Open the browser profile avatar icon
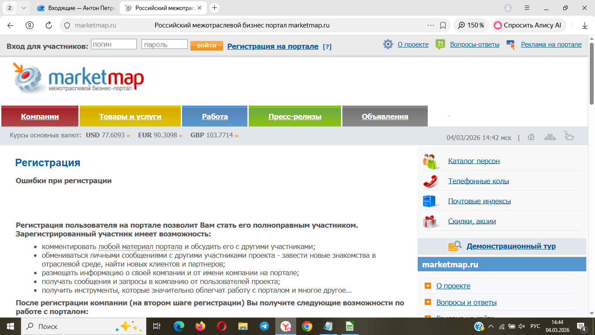The image size is (595, 335). 508,8
